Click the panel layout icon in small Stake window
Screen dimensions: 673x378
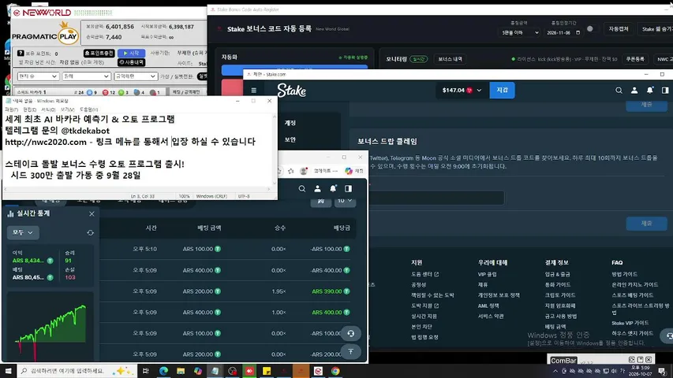(x=348, y=188)
